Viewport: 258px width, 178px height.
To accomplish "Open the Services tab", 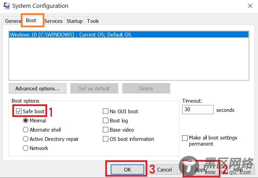I will pyautogui.click(x=53, y=21).
